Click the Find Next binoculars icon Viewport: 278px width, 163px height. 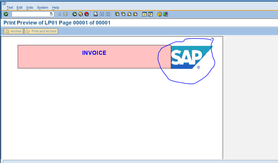pyautogui.click(x=108, y=14)
